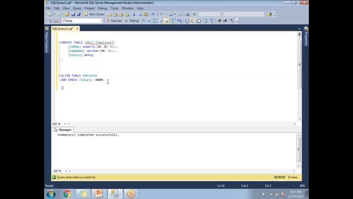This screenshot has height=199, width=353.
Task: Toggle IntelliSense Enabled button
Action: tap(167, 21)
